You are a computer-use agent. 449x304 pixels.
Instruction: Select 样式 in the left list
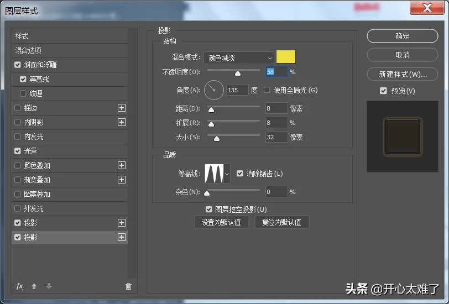(69, 36)
